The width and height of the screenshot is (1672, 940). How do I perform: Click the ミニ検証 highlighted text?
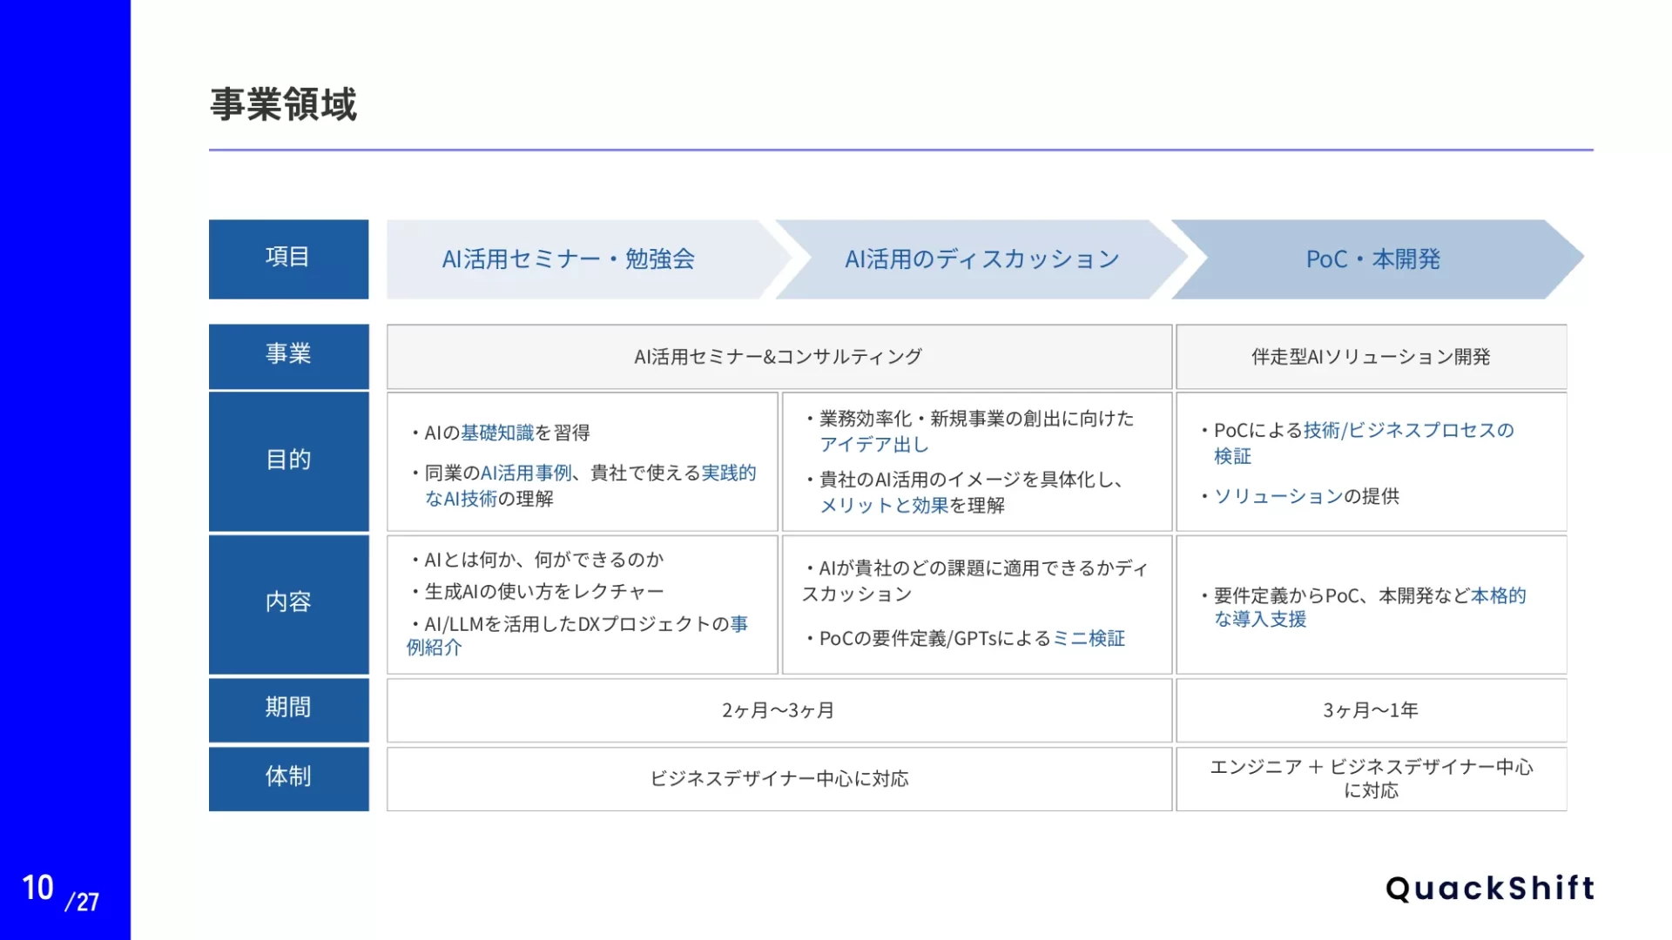pyautogui.click(x=1089, y=639)
